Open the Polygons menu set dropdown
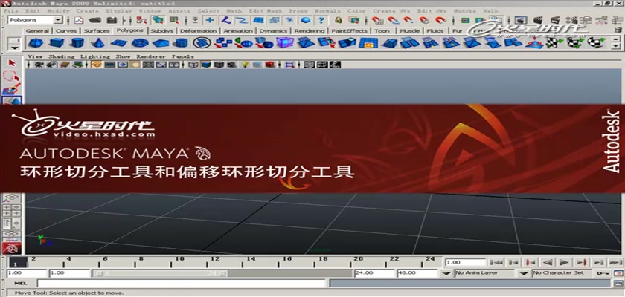625x297 pixels. pyautogui.click(x=35, y=20)
